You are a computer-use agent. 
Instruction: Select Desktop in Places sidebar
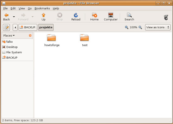pyautogui.click(x=17, y=47)
